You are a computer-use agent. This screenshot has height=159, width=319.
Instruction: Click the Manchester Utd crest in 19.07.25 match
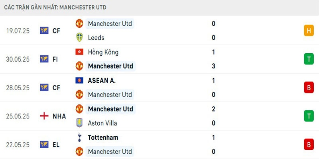pyautogui.click(x=79, y=23)
